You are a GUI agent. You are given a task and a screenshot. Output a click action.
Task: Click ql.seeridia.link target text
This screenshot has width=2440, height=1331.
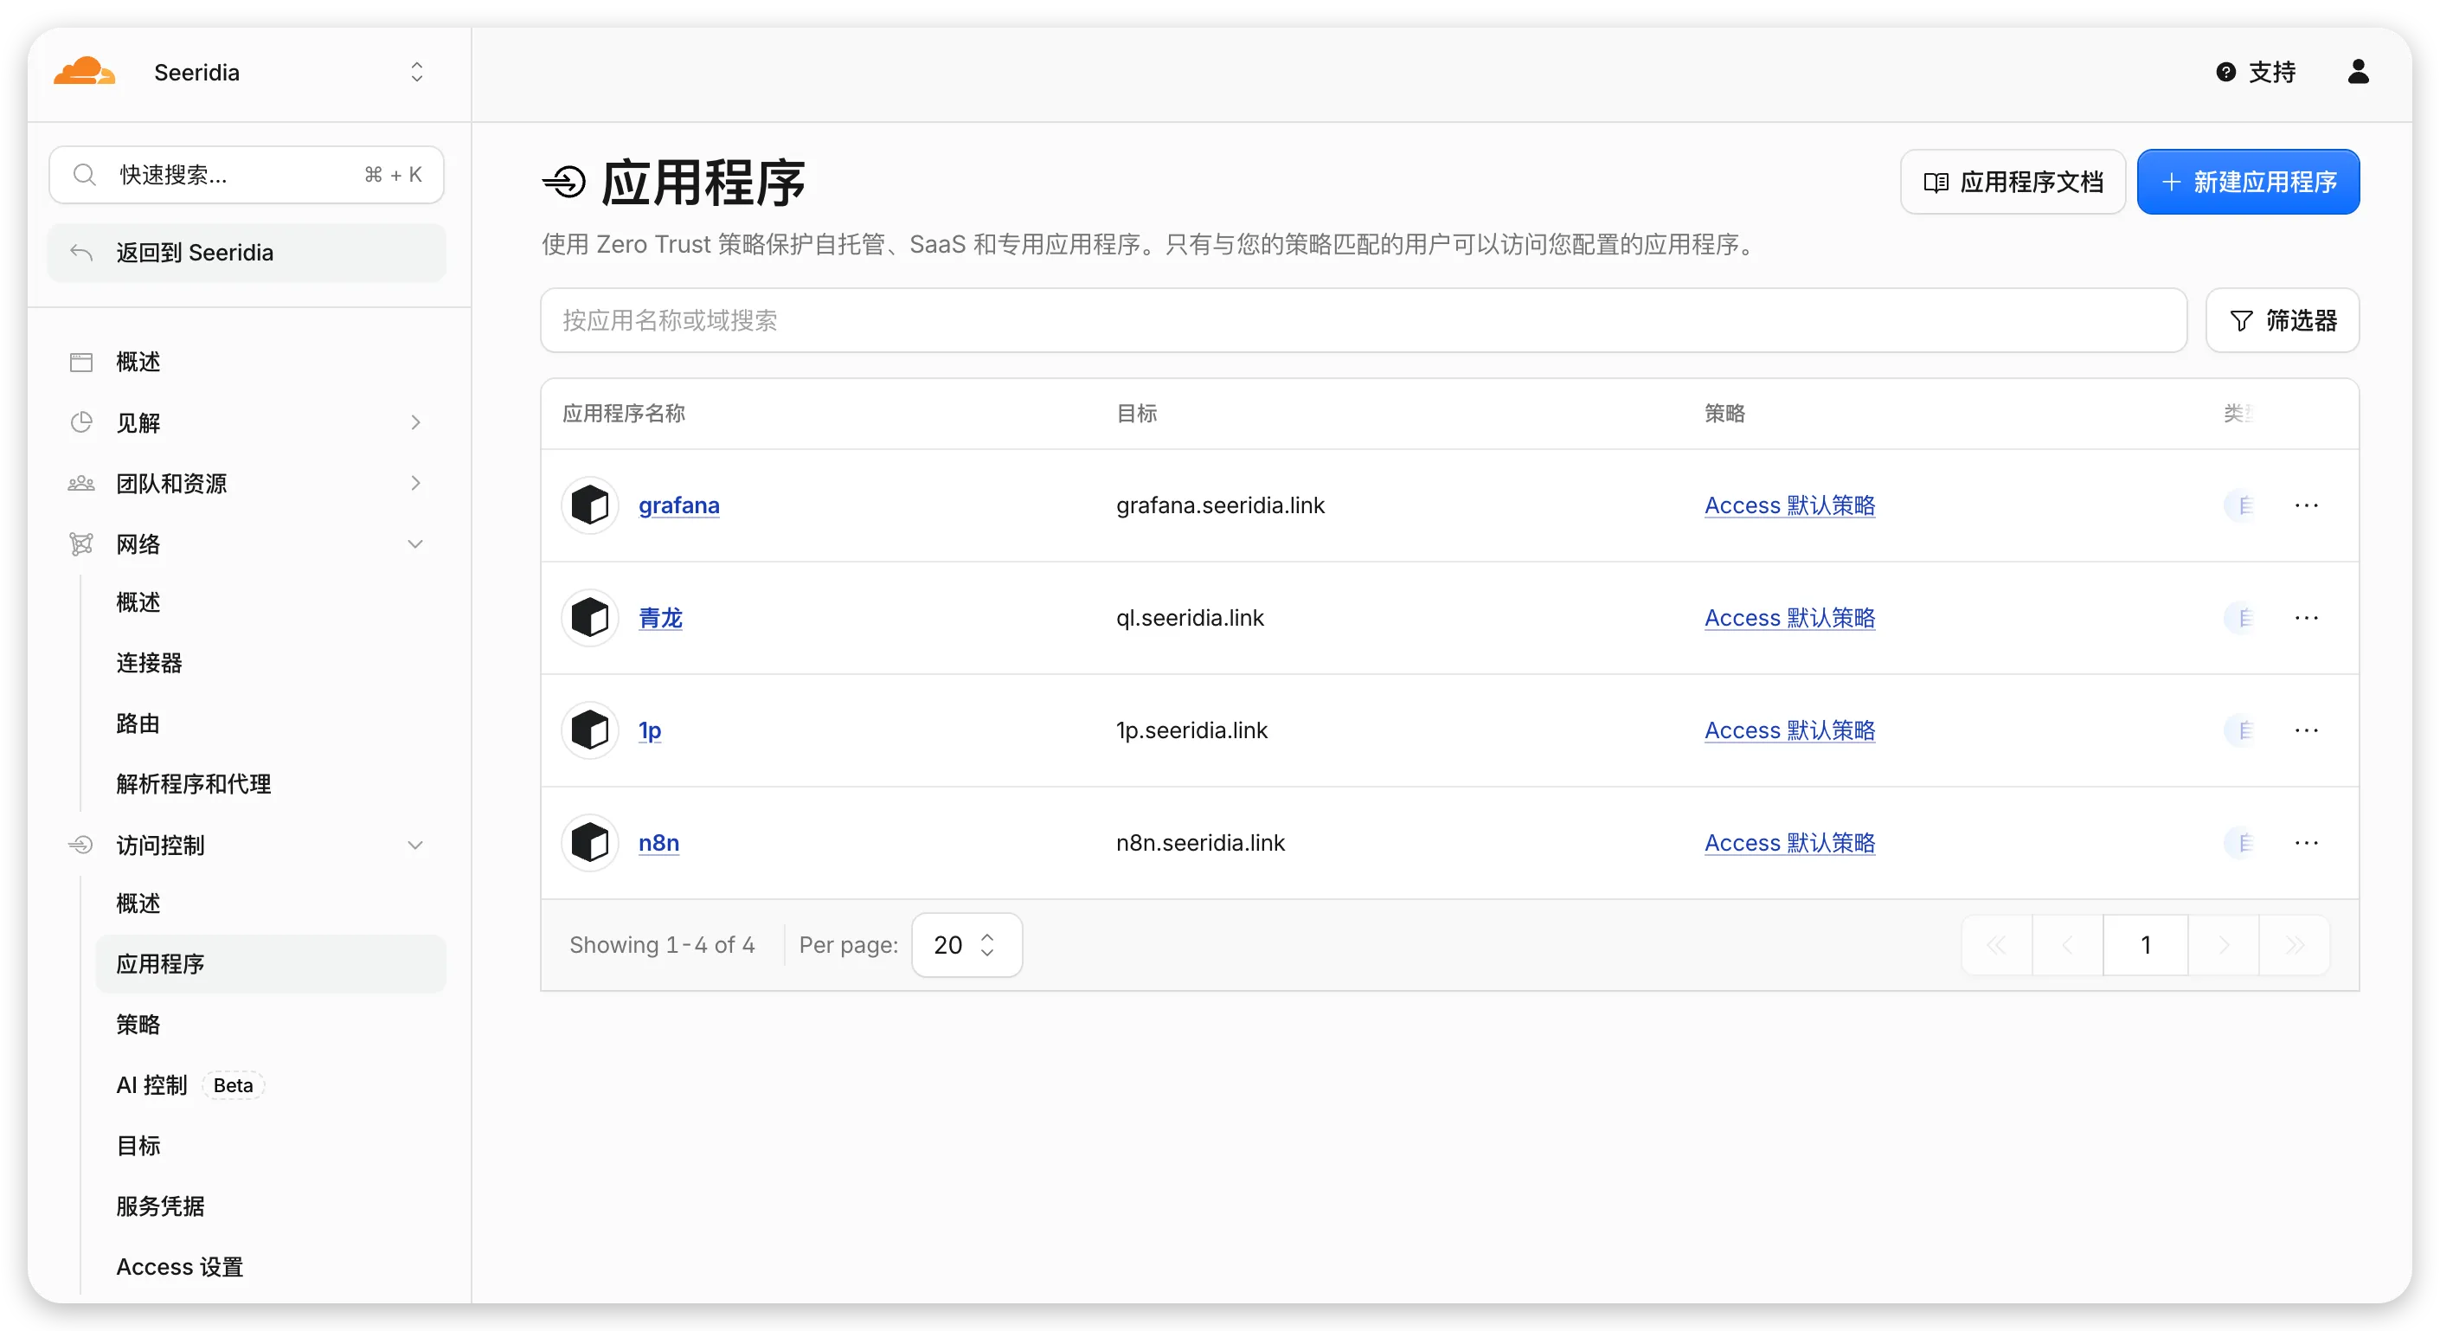pos(1190,618)
